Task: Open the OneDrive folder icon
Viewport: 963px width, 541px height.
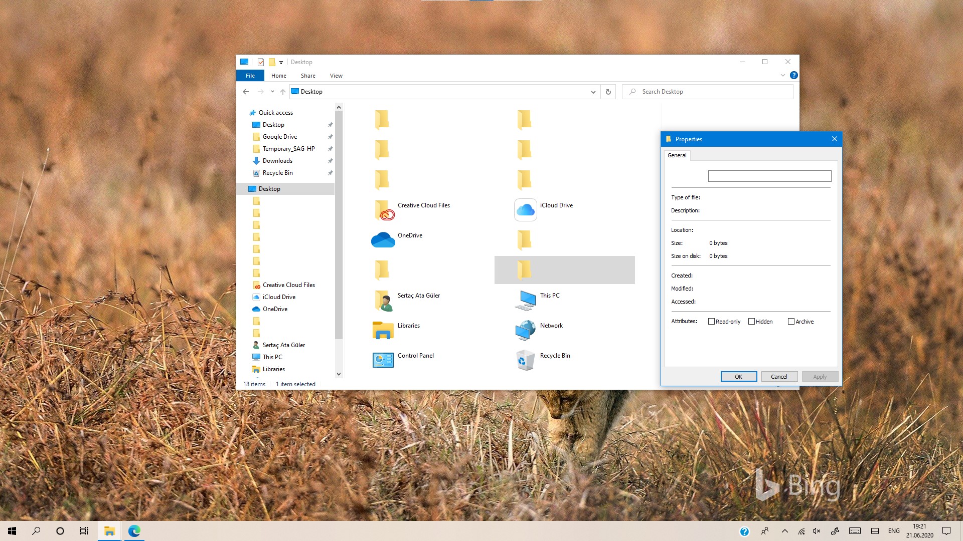Action: [x=383, y=239]
